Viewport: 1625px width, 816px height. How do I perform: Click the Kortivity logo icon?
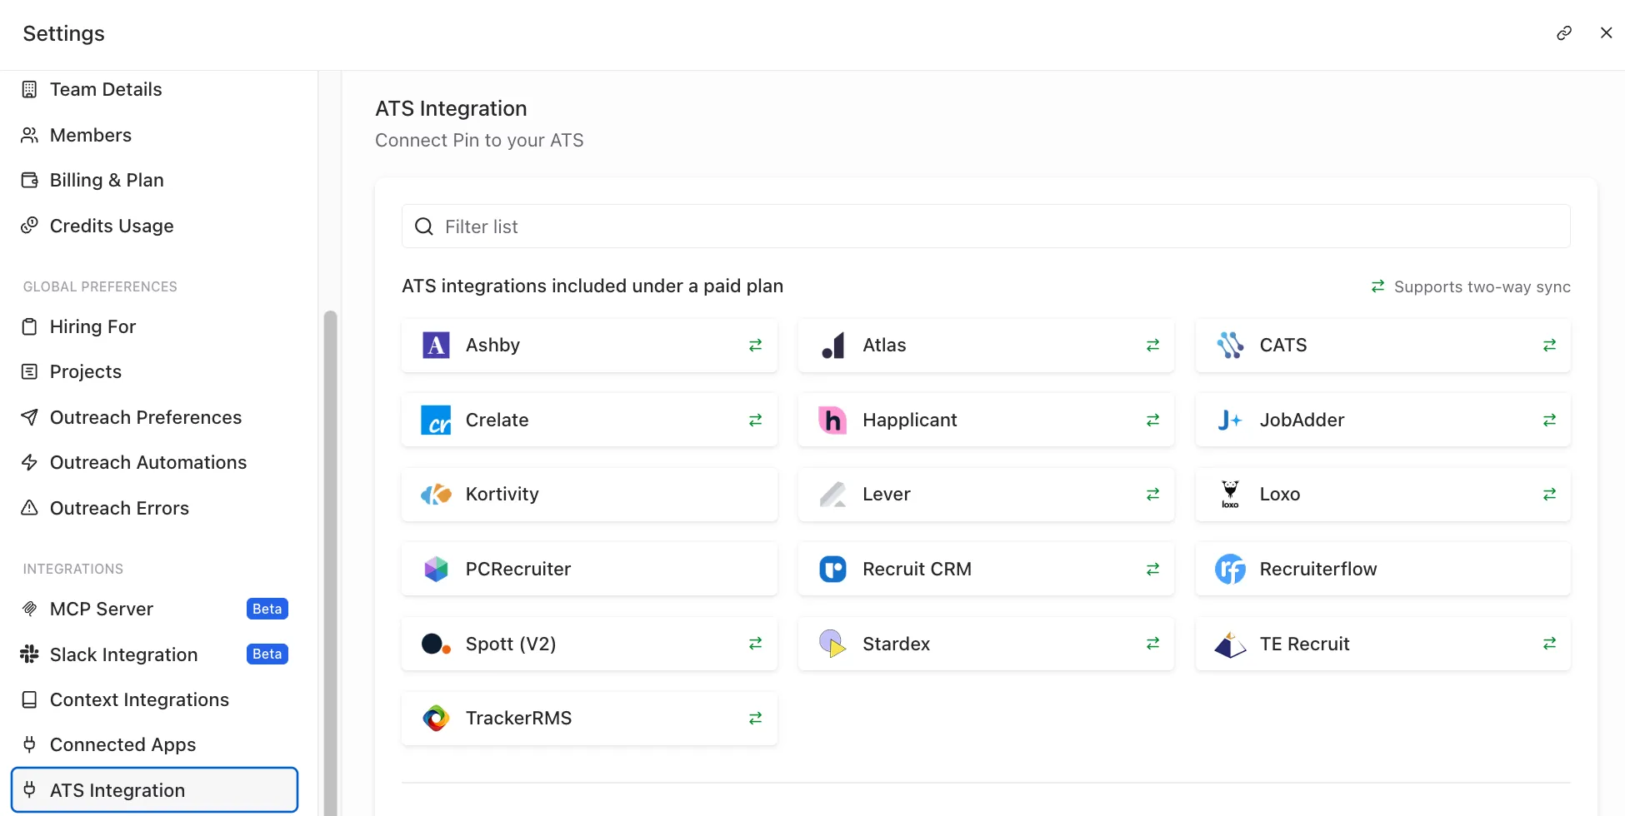click(x=436, y=495)
